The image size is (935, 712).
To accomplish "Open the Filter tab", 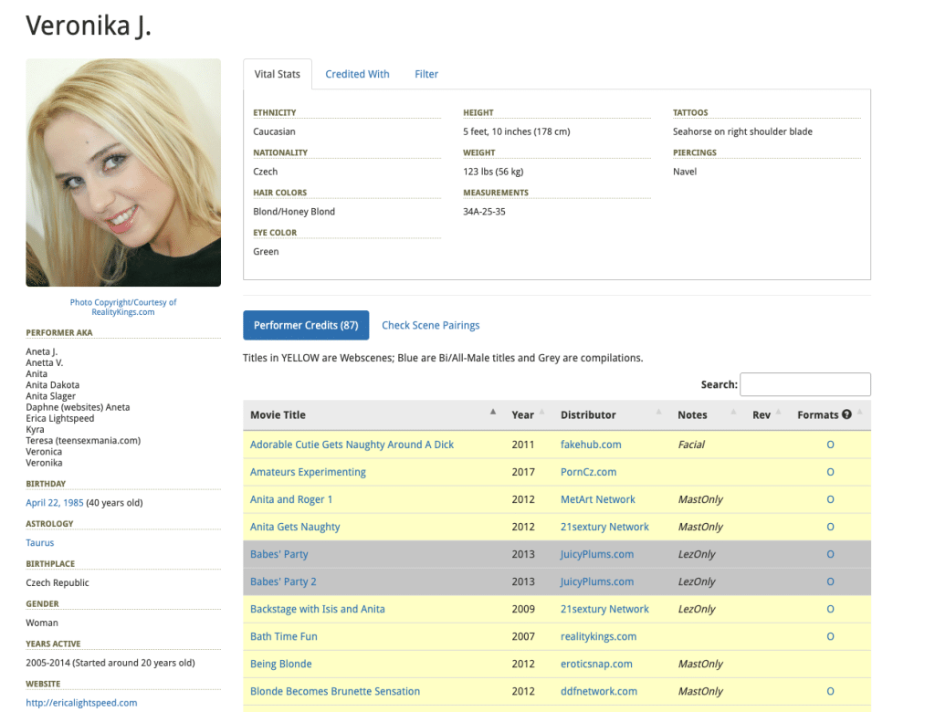I will tap(426, 74).
